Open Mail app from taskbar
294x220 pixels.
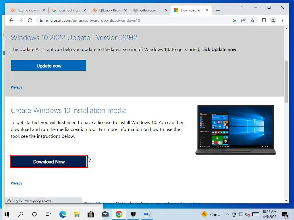105,214
